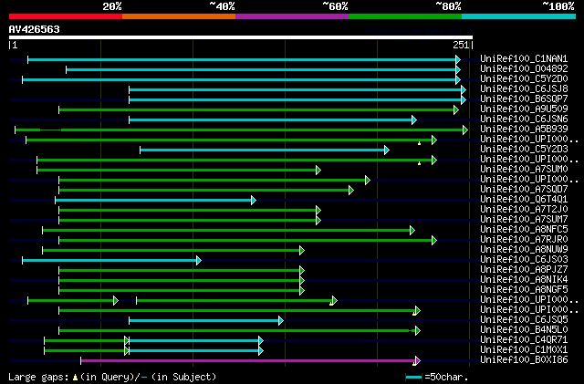Screen dimensions: 584x384
Task: Select the UniRef100_C6JSQ5 label
Action: [524, 320]
